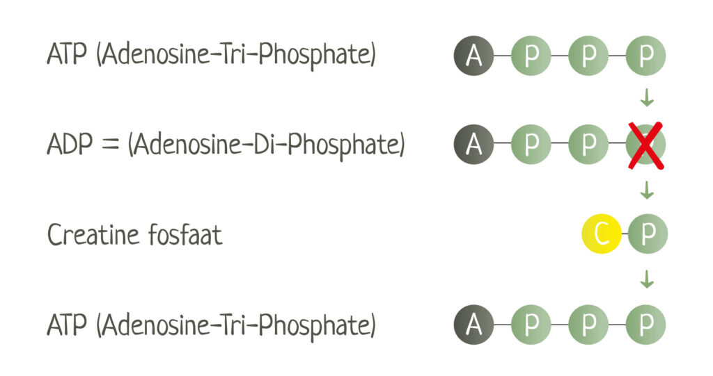Select the yellow C creatine circle
713x376 pixels.
(x=602, y=234)
